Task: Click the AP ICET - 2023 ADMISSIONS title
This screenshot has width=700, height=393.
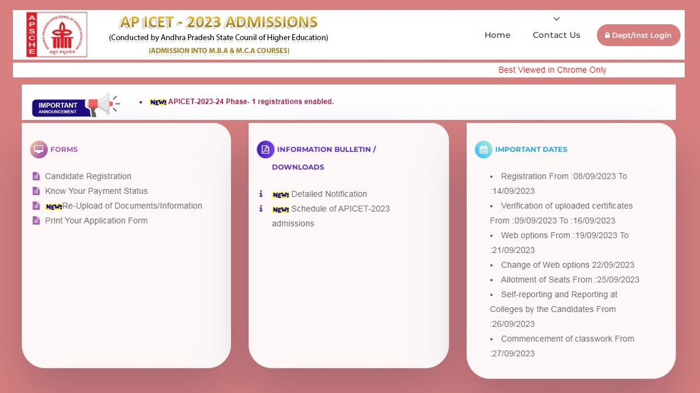Action: [219, 22]
